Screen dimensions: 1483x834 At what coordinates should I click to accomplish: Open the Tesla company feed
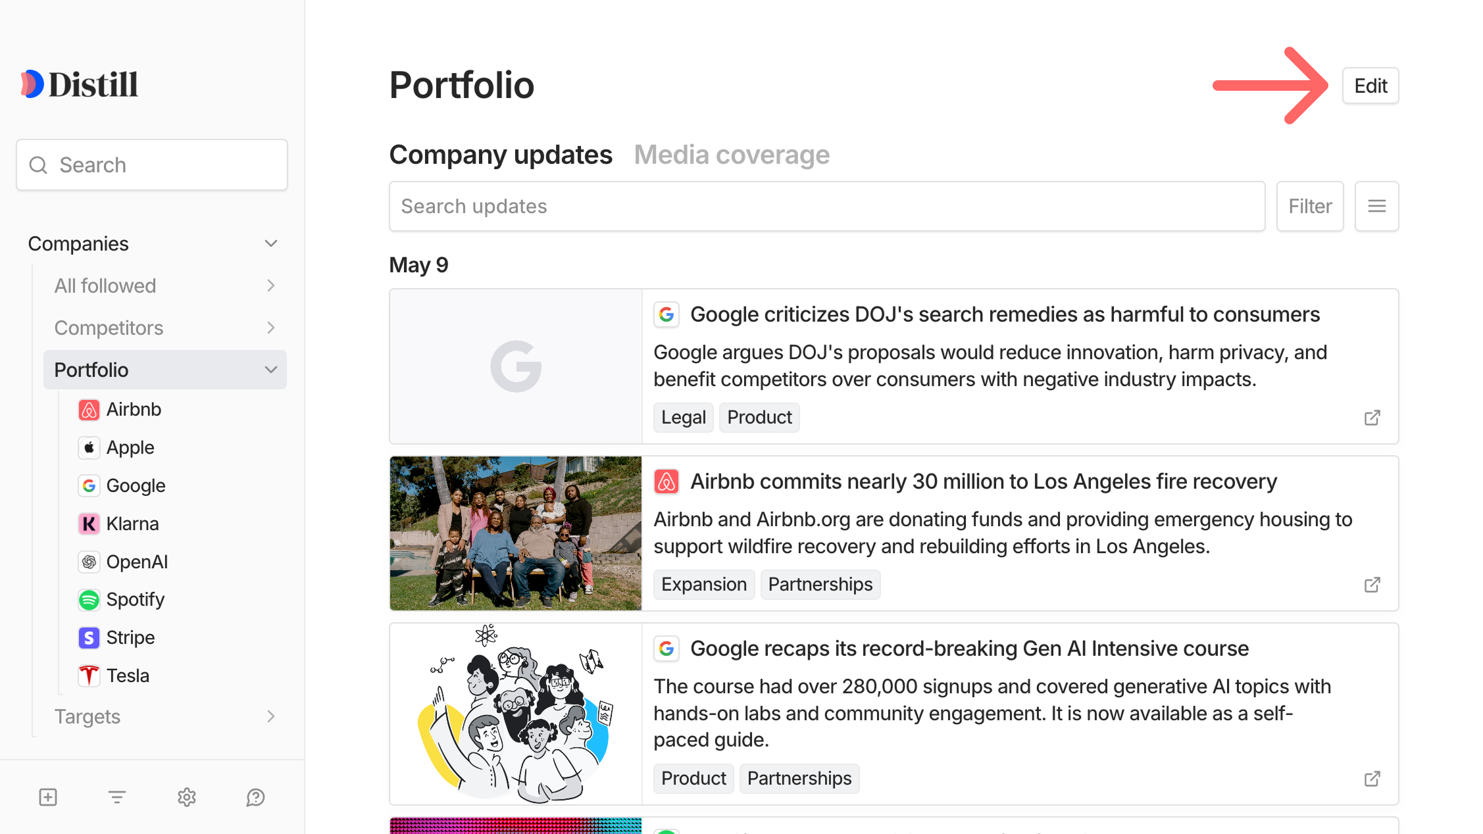pos(128,675)
